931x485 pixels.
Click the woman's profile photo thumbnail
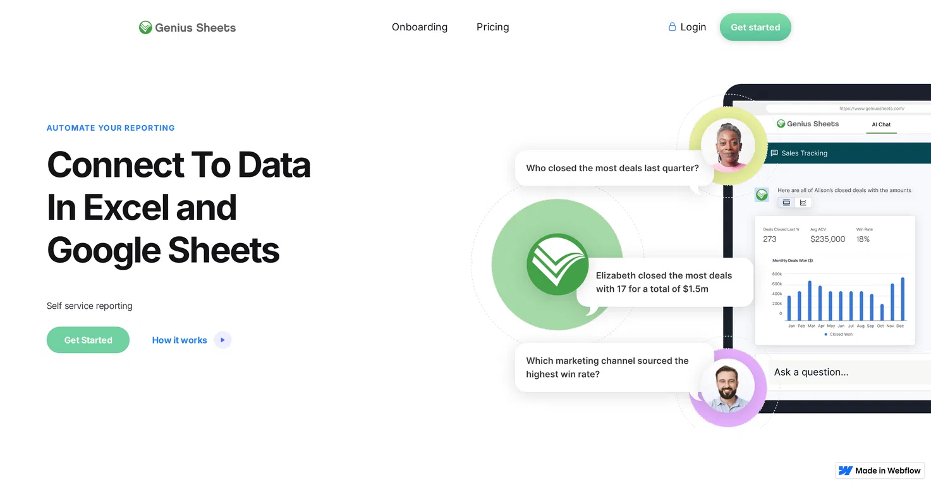[x=727, y=145]
